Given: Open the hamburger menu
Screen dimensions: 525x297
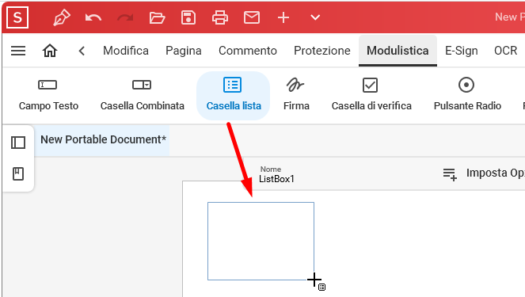Looking at the screenshot, I should coord(18,51).
